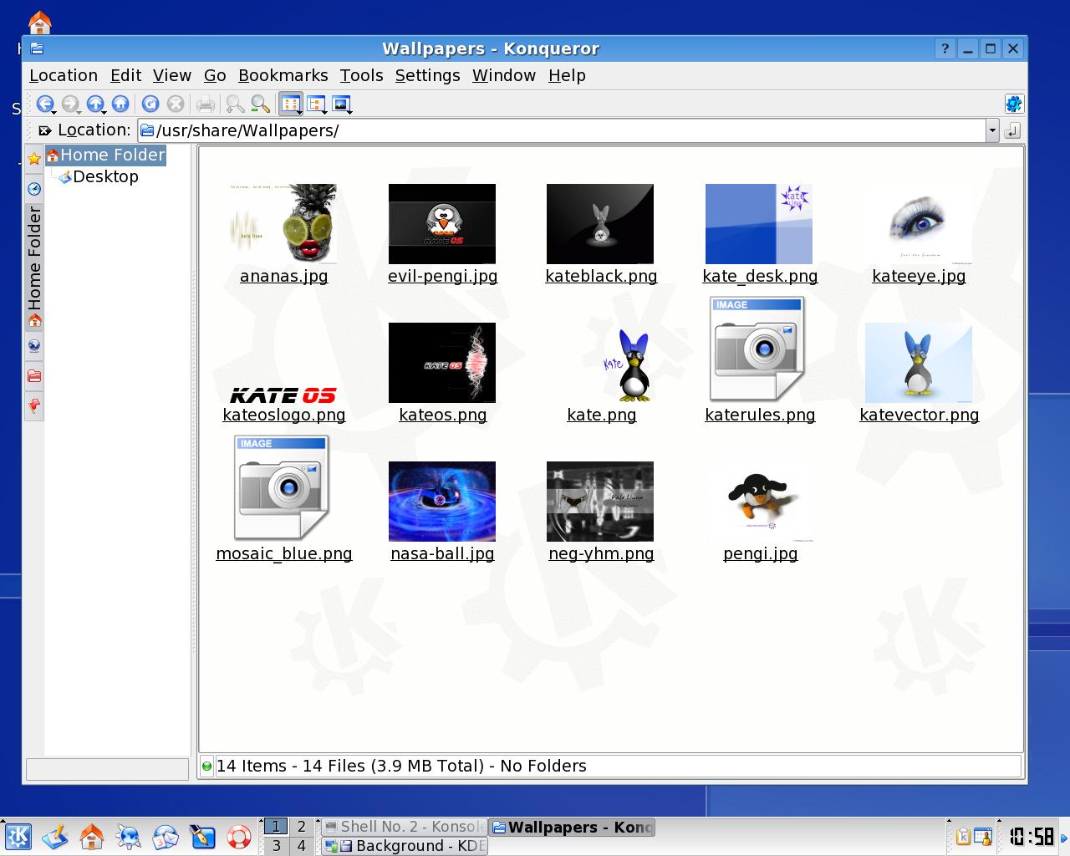Screen dimensions: 1070x856
Task: Switch to the Background - KDE taskbar entry
Action: [405, 846]
